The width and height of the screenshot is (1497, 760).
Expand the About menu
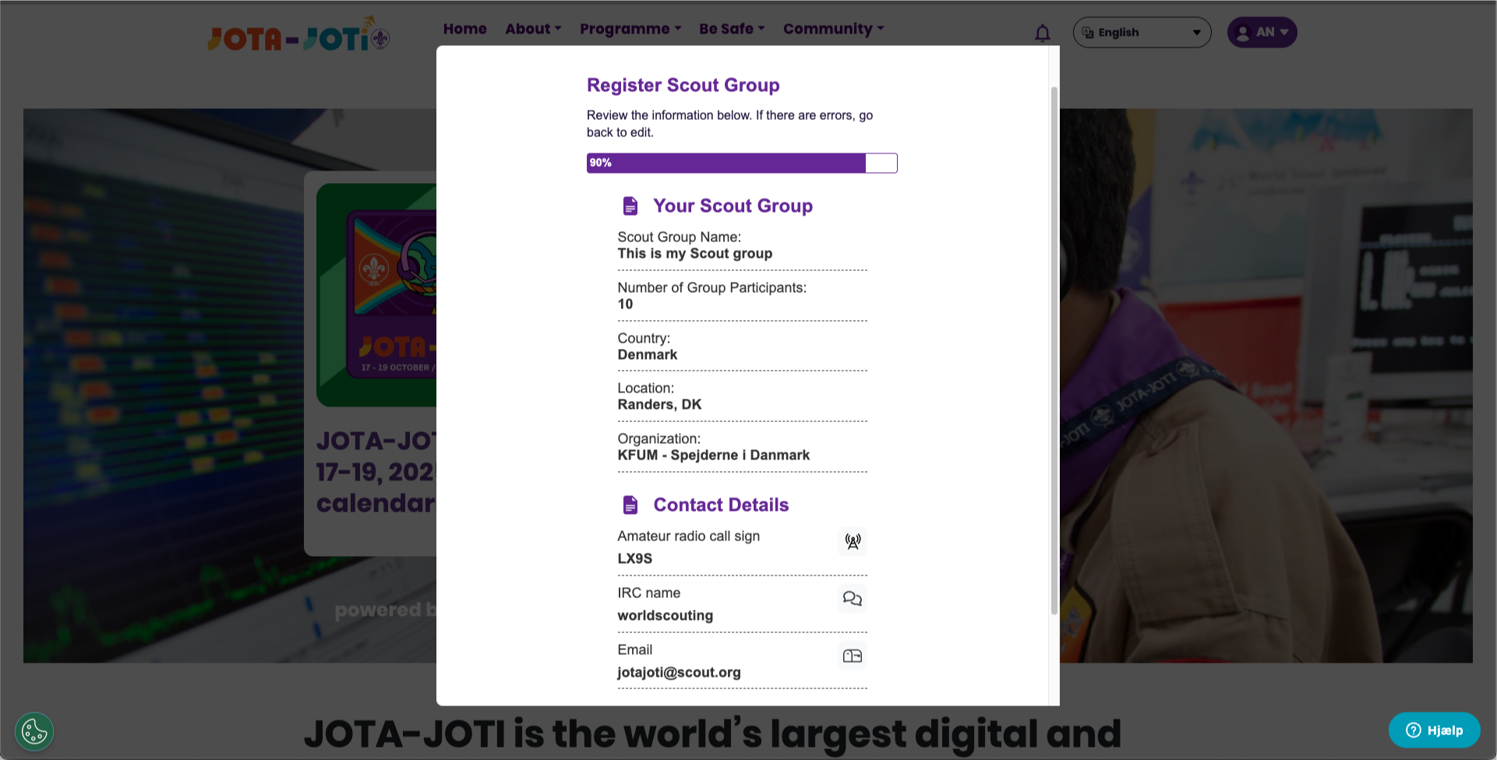click(x=533, y=29)
